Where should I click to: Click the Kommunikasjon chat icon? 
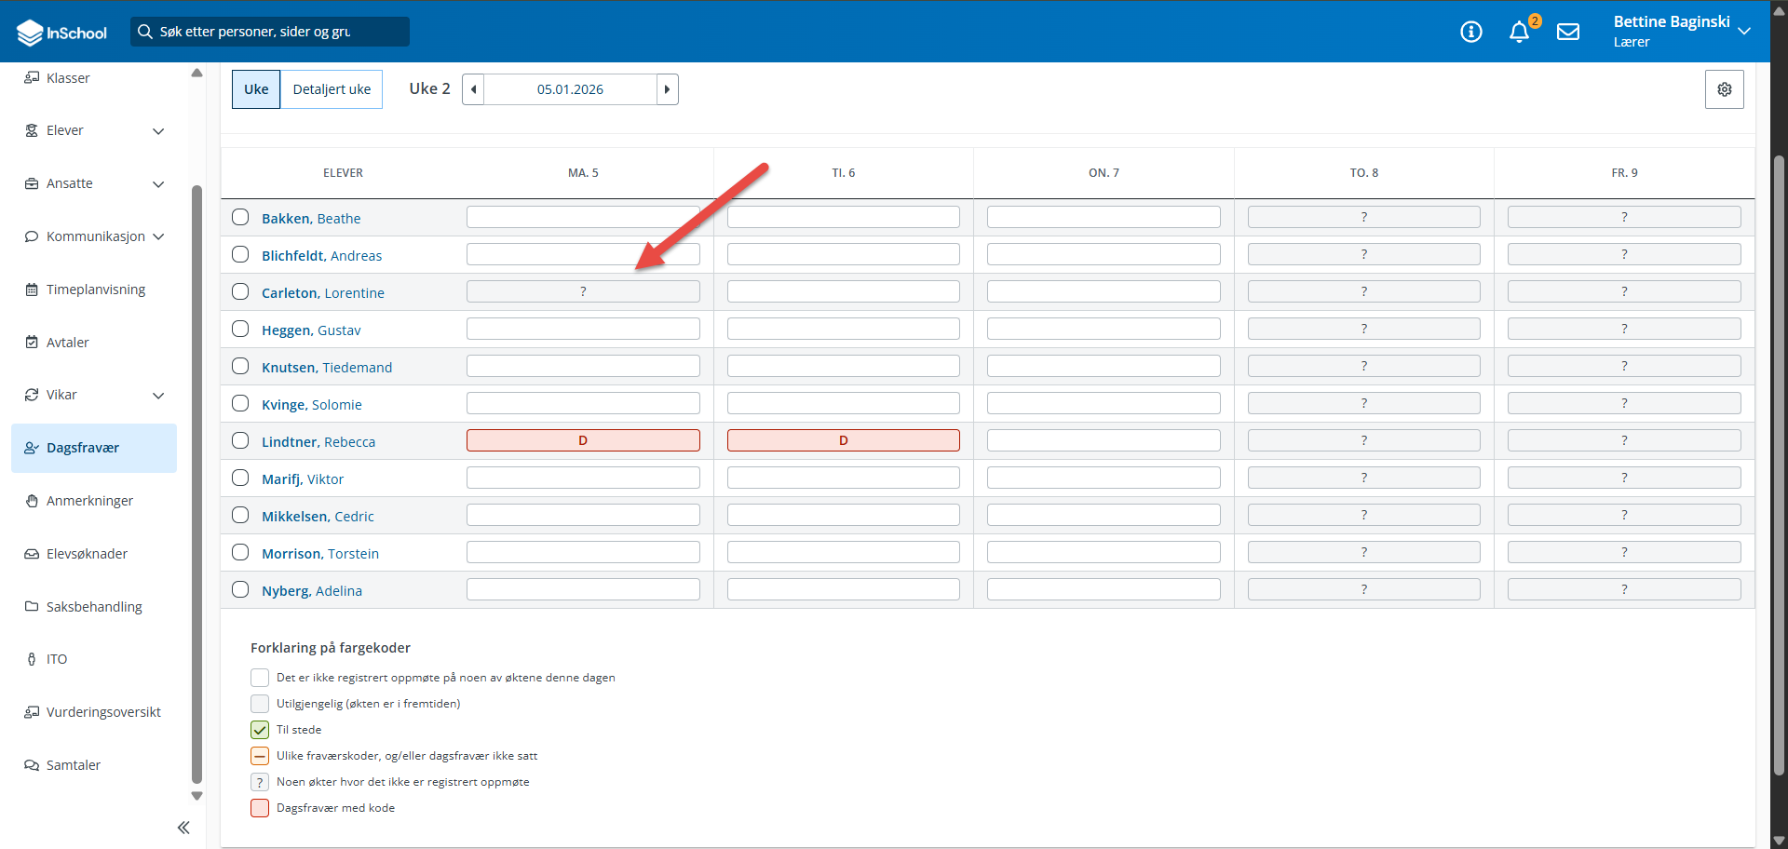pyautogui.click(x=32, y=236)
